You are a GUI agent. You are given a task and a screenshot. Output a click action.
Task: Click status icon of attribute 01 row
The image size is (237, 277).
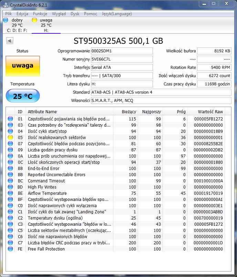pos(10,119)
